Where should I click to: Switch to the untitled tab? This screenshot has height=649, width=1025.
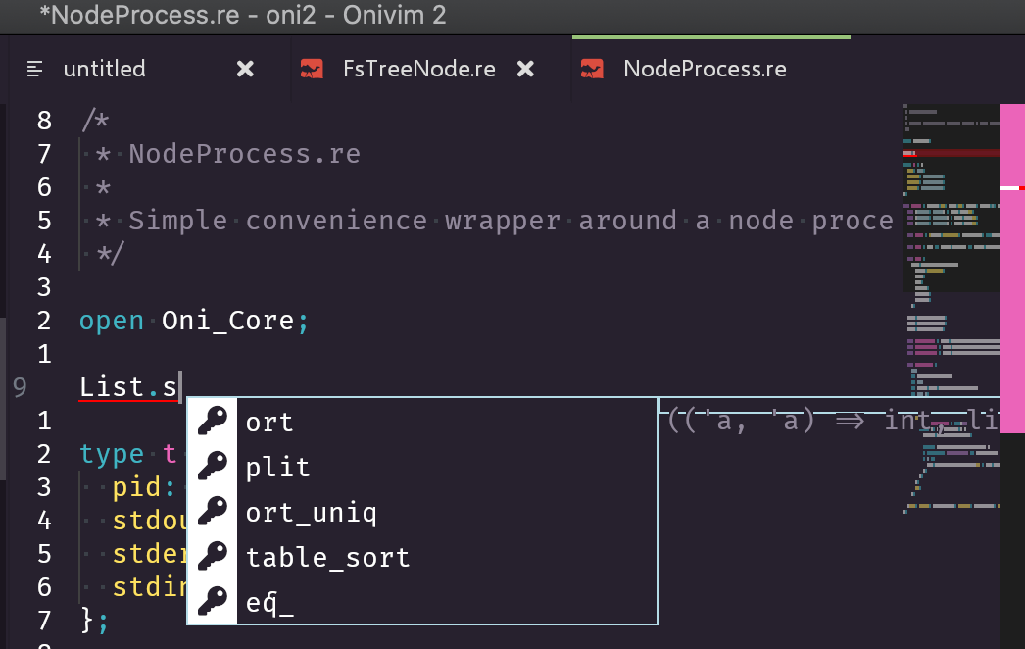click(105, 69)
